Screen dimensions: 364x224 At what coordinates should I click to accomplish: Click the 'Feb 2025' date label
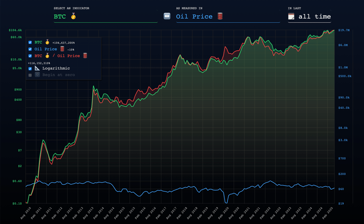point(327,213)
